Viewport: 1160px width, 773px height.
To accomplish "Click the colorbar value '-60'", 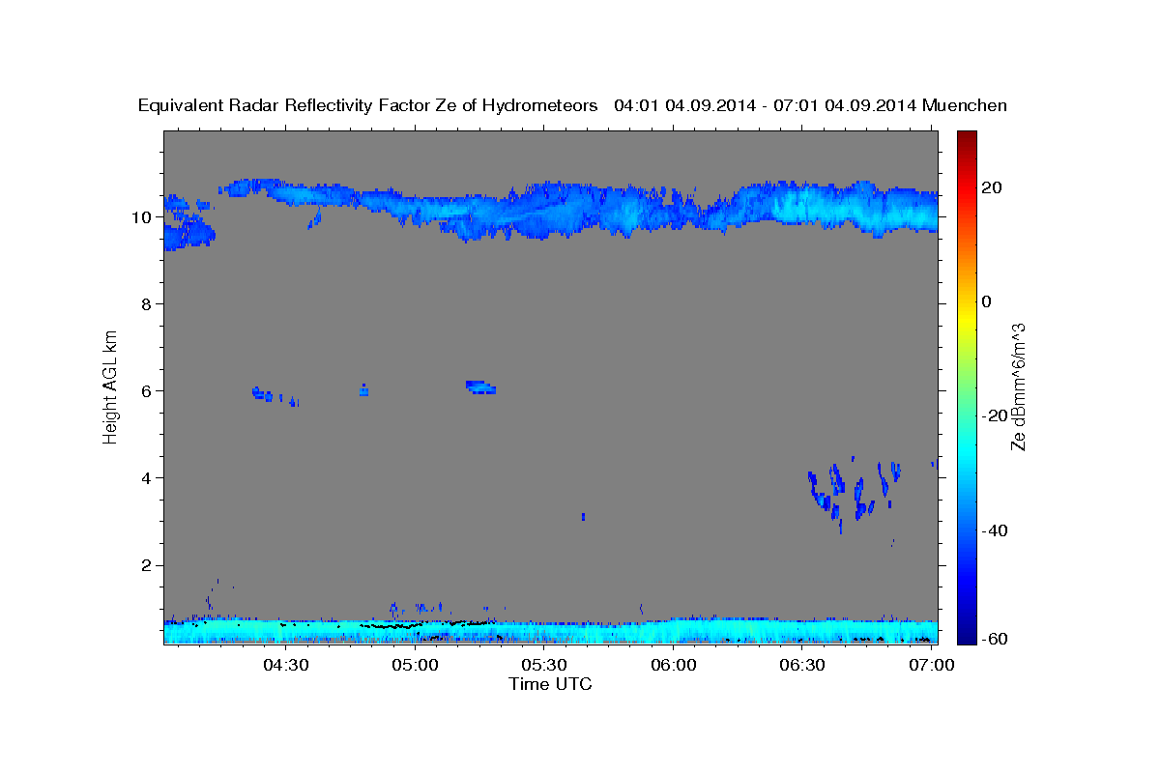I will [995, 640].
